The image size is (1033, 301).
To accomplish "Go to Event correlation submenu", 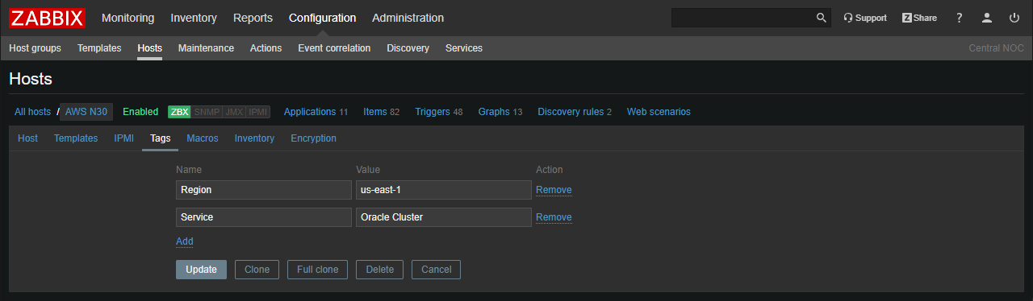I will (334, 48).
